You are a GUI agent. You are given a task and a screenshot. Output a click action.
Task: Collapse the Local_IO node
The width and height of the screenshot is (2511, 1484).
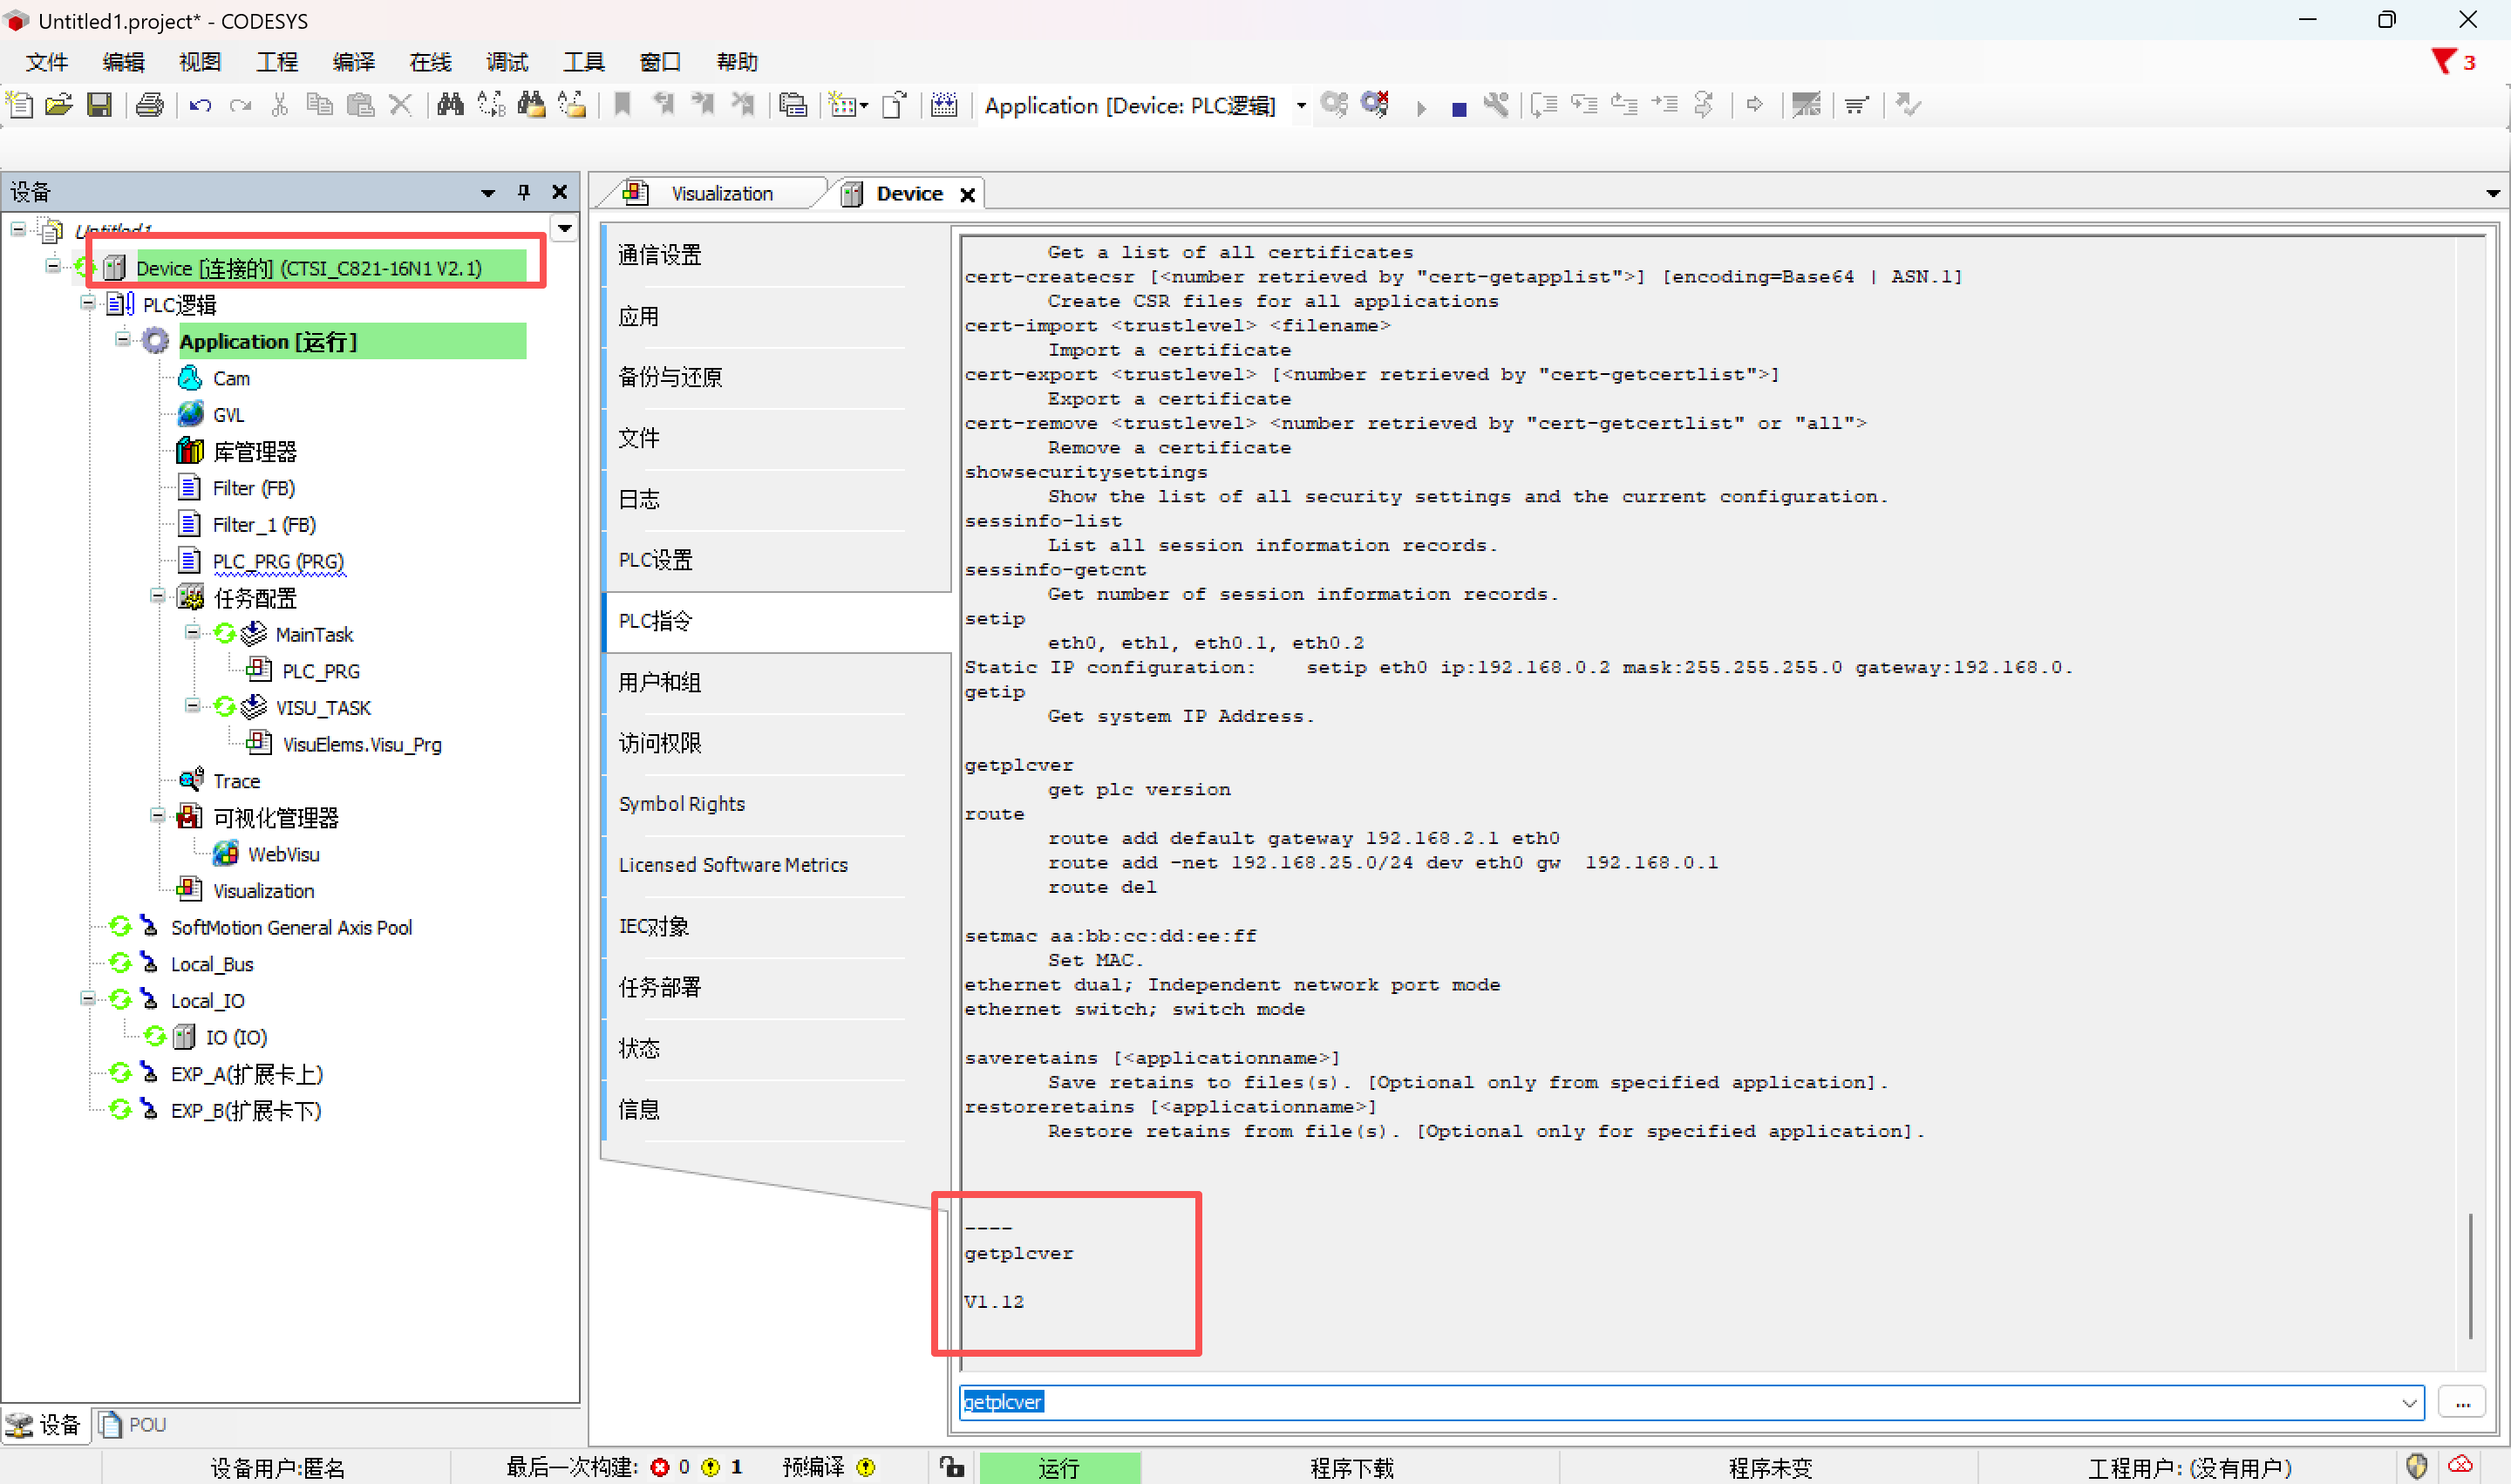coord(88,999)
